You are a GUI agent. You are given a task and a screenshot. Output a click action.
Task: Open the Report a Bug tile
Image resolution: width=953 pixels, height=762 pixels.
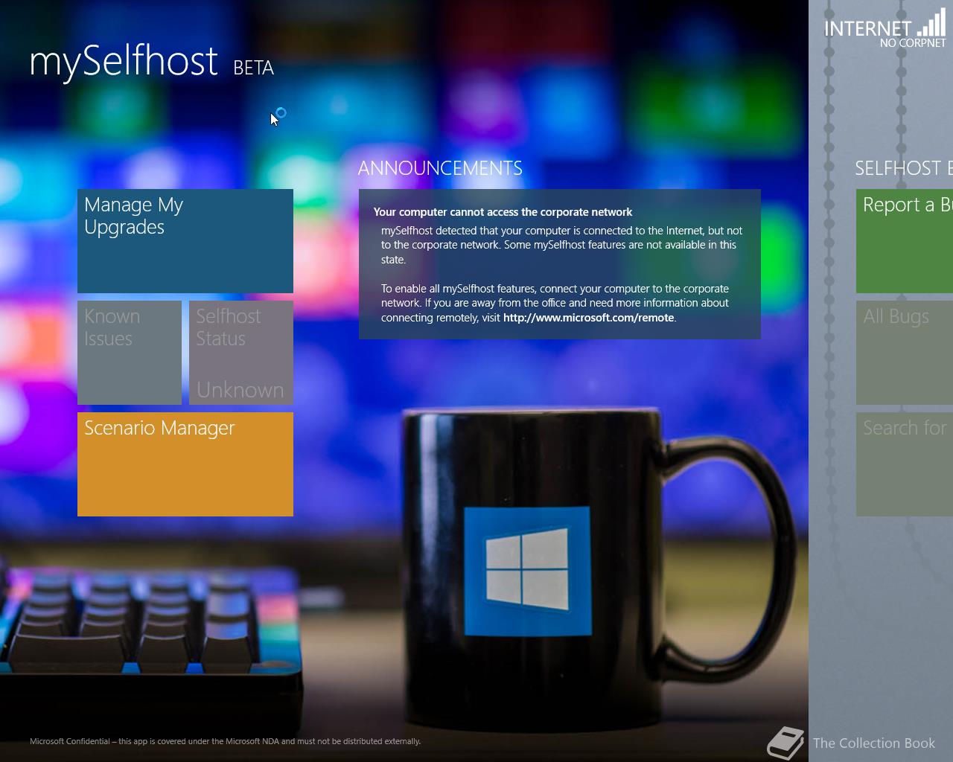(905, 241)
